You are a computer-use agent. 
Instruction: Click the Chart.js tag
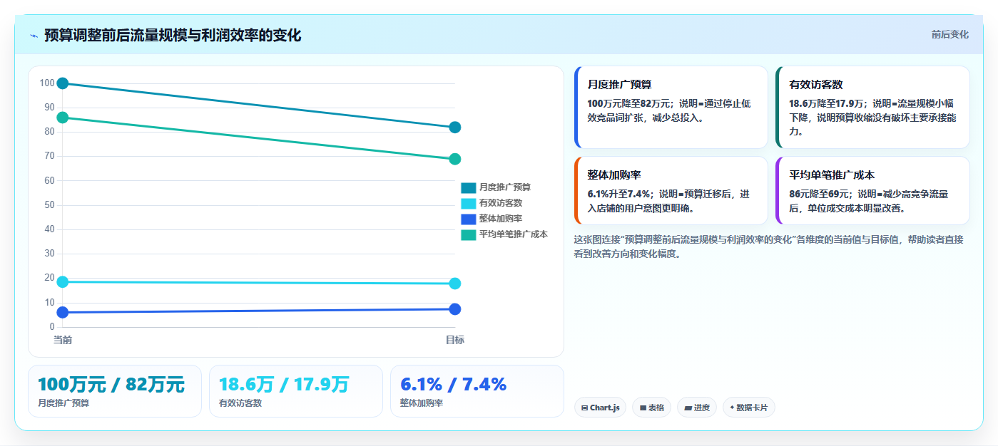click(x=600, y=408)
